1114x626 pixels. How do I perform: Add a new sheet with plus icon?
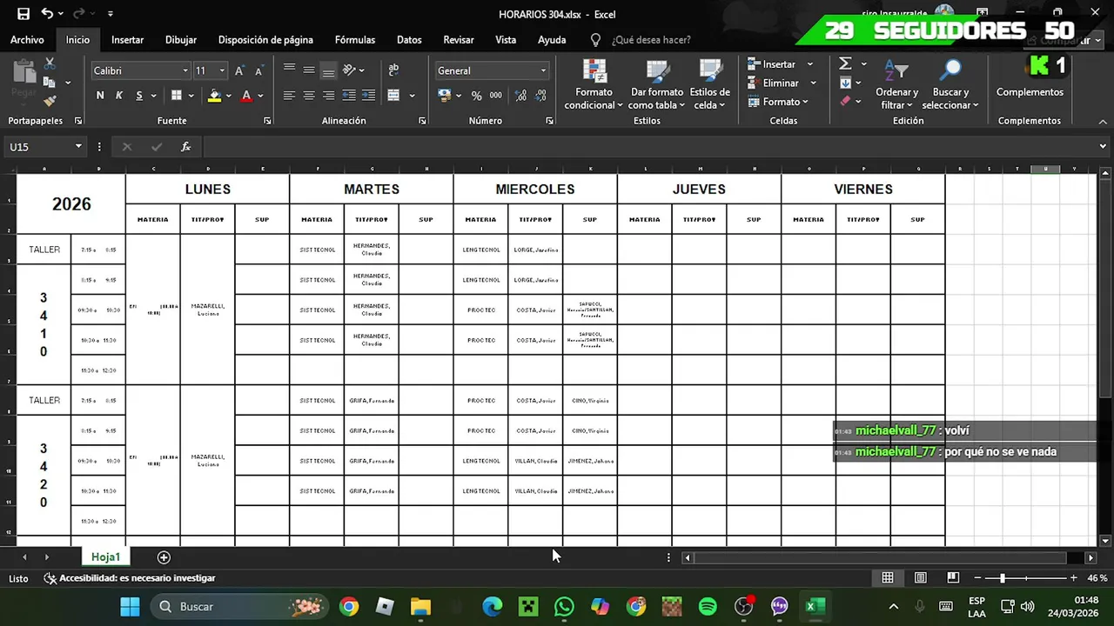click(164, 557)
